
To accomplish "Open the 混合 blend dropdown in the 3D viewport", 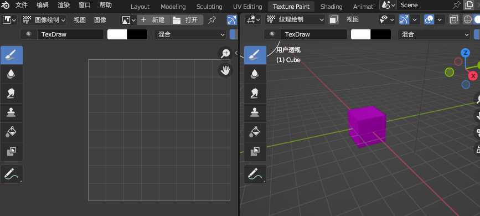I will [434, 34].
